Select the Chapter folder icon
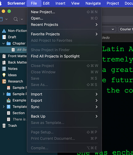 (9, 43)
